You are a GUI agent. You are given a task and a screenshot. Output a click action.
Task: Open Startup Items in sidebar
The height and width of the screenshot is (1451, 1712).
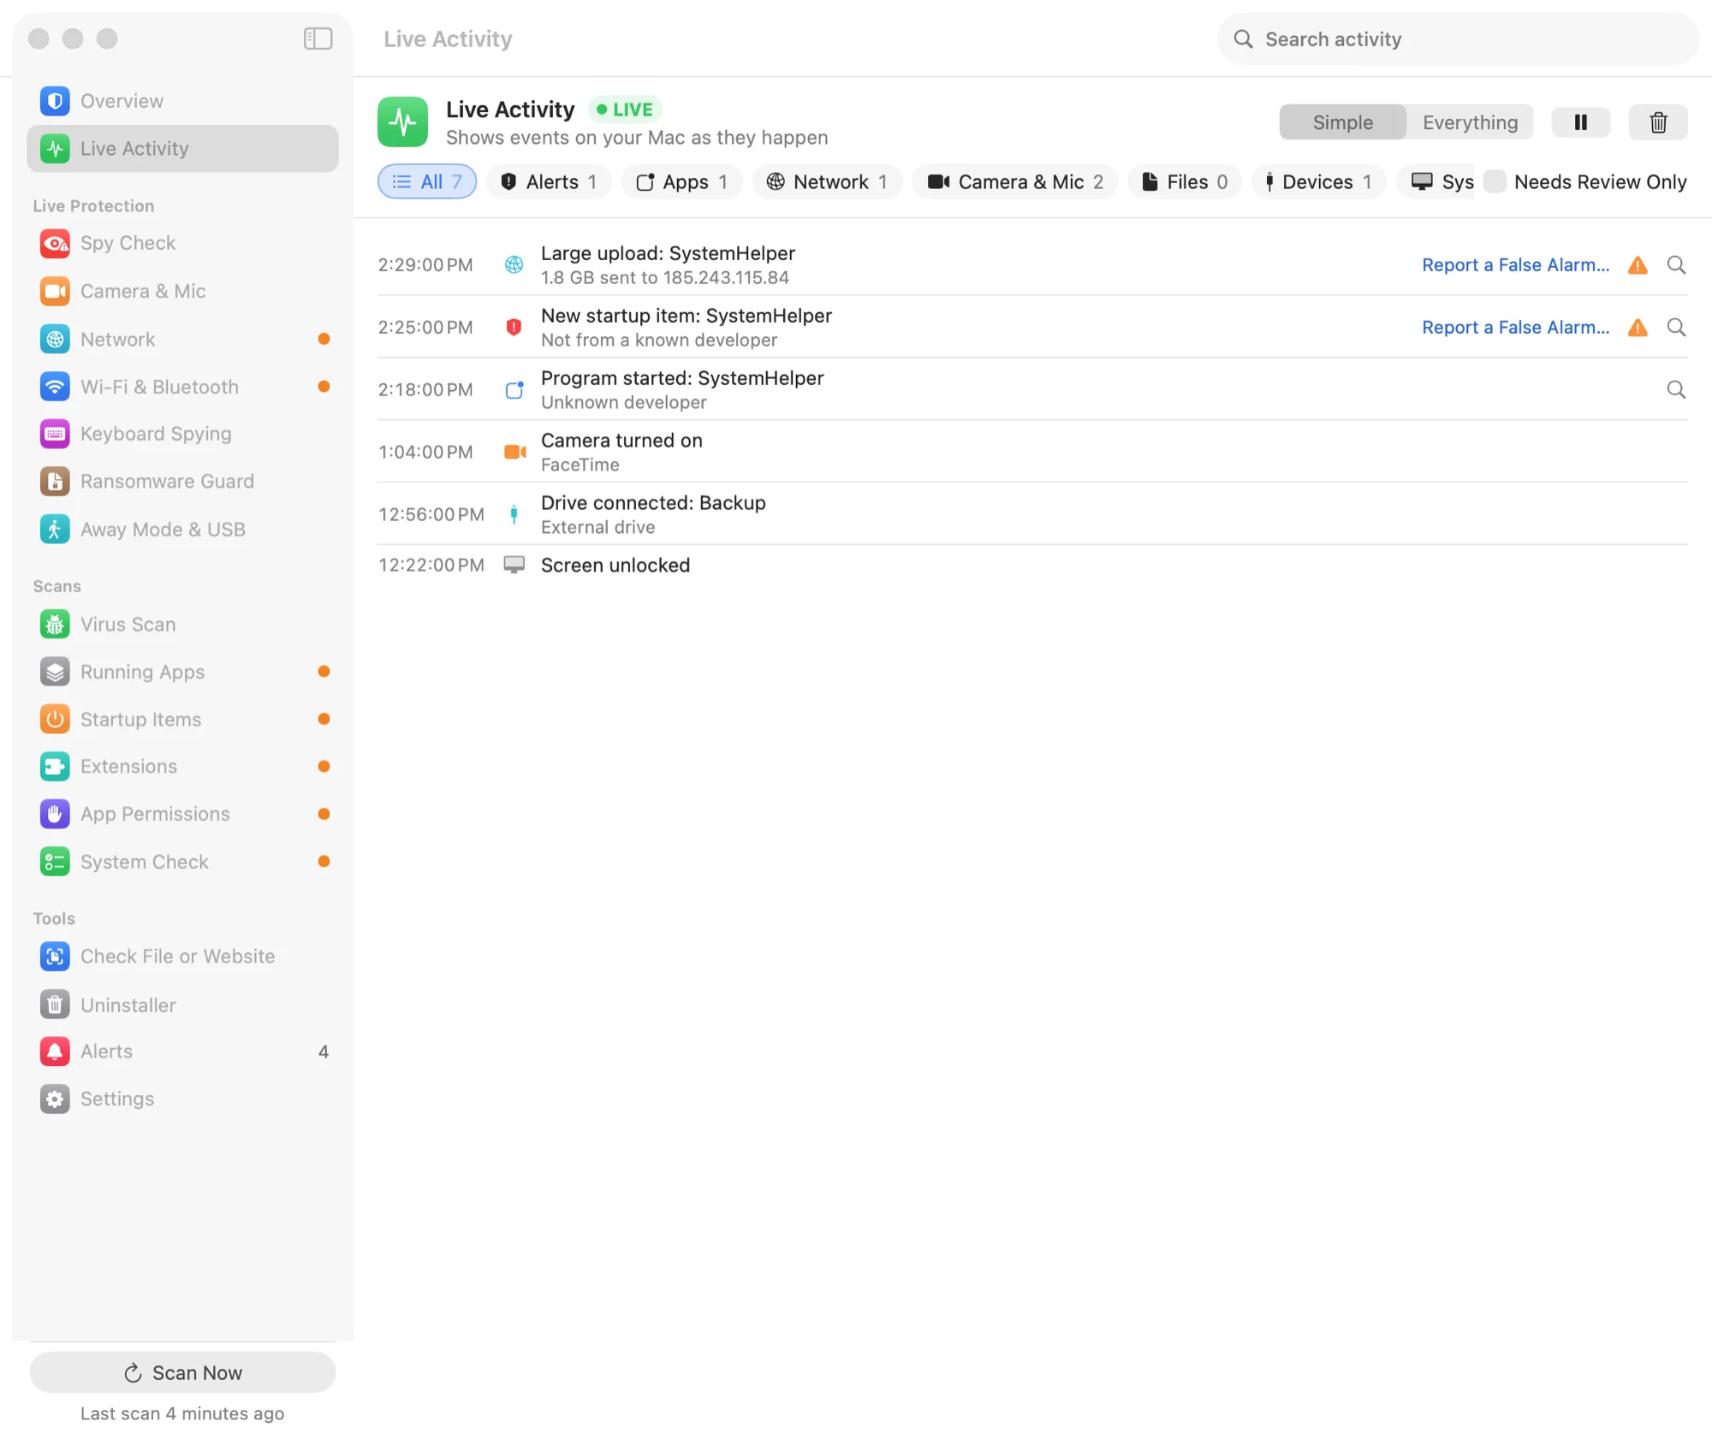click(x=182, y=720)
